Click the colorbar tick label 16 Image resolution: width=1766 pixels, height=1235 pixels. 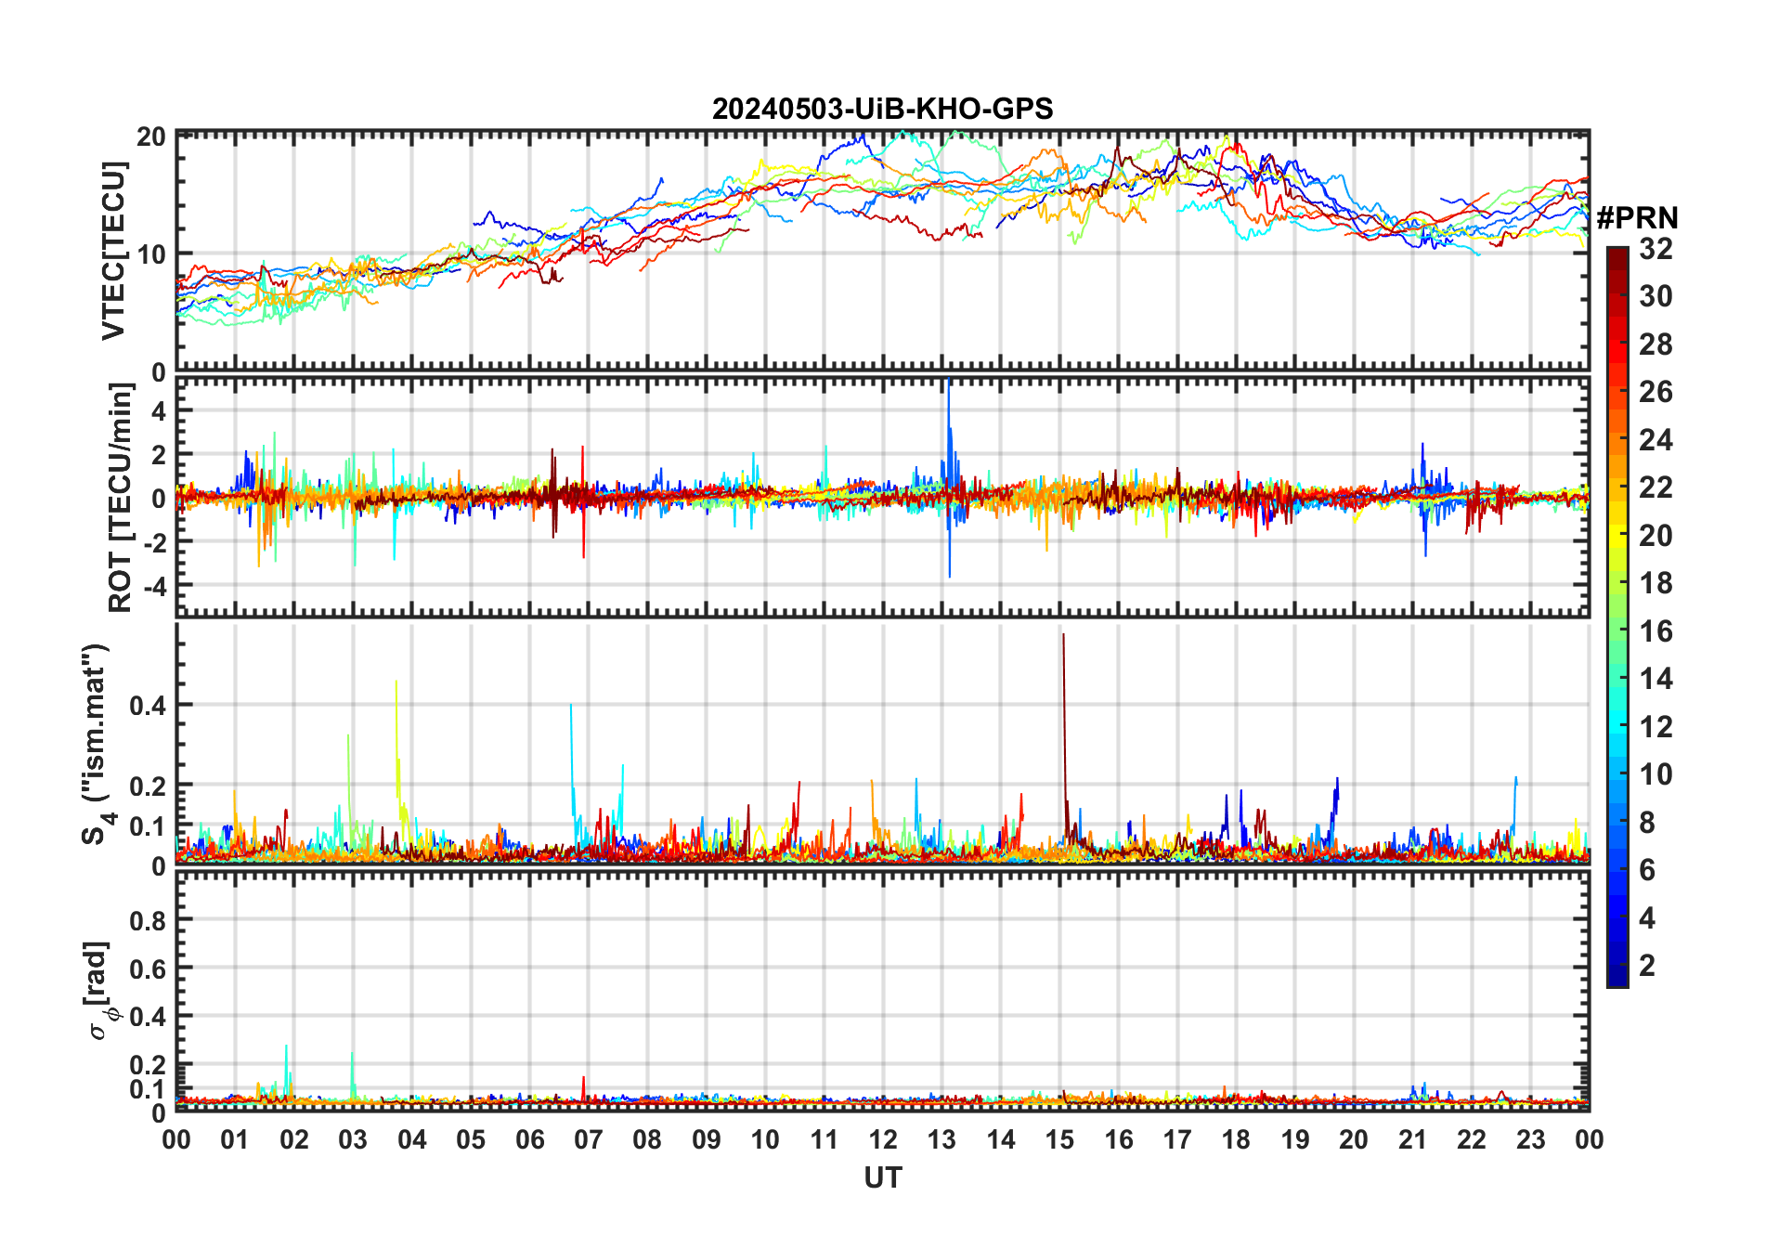(x=1655, y=631)
